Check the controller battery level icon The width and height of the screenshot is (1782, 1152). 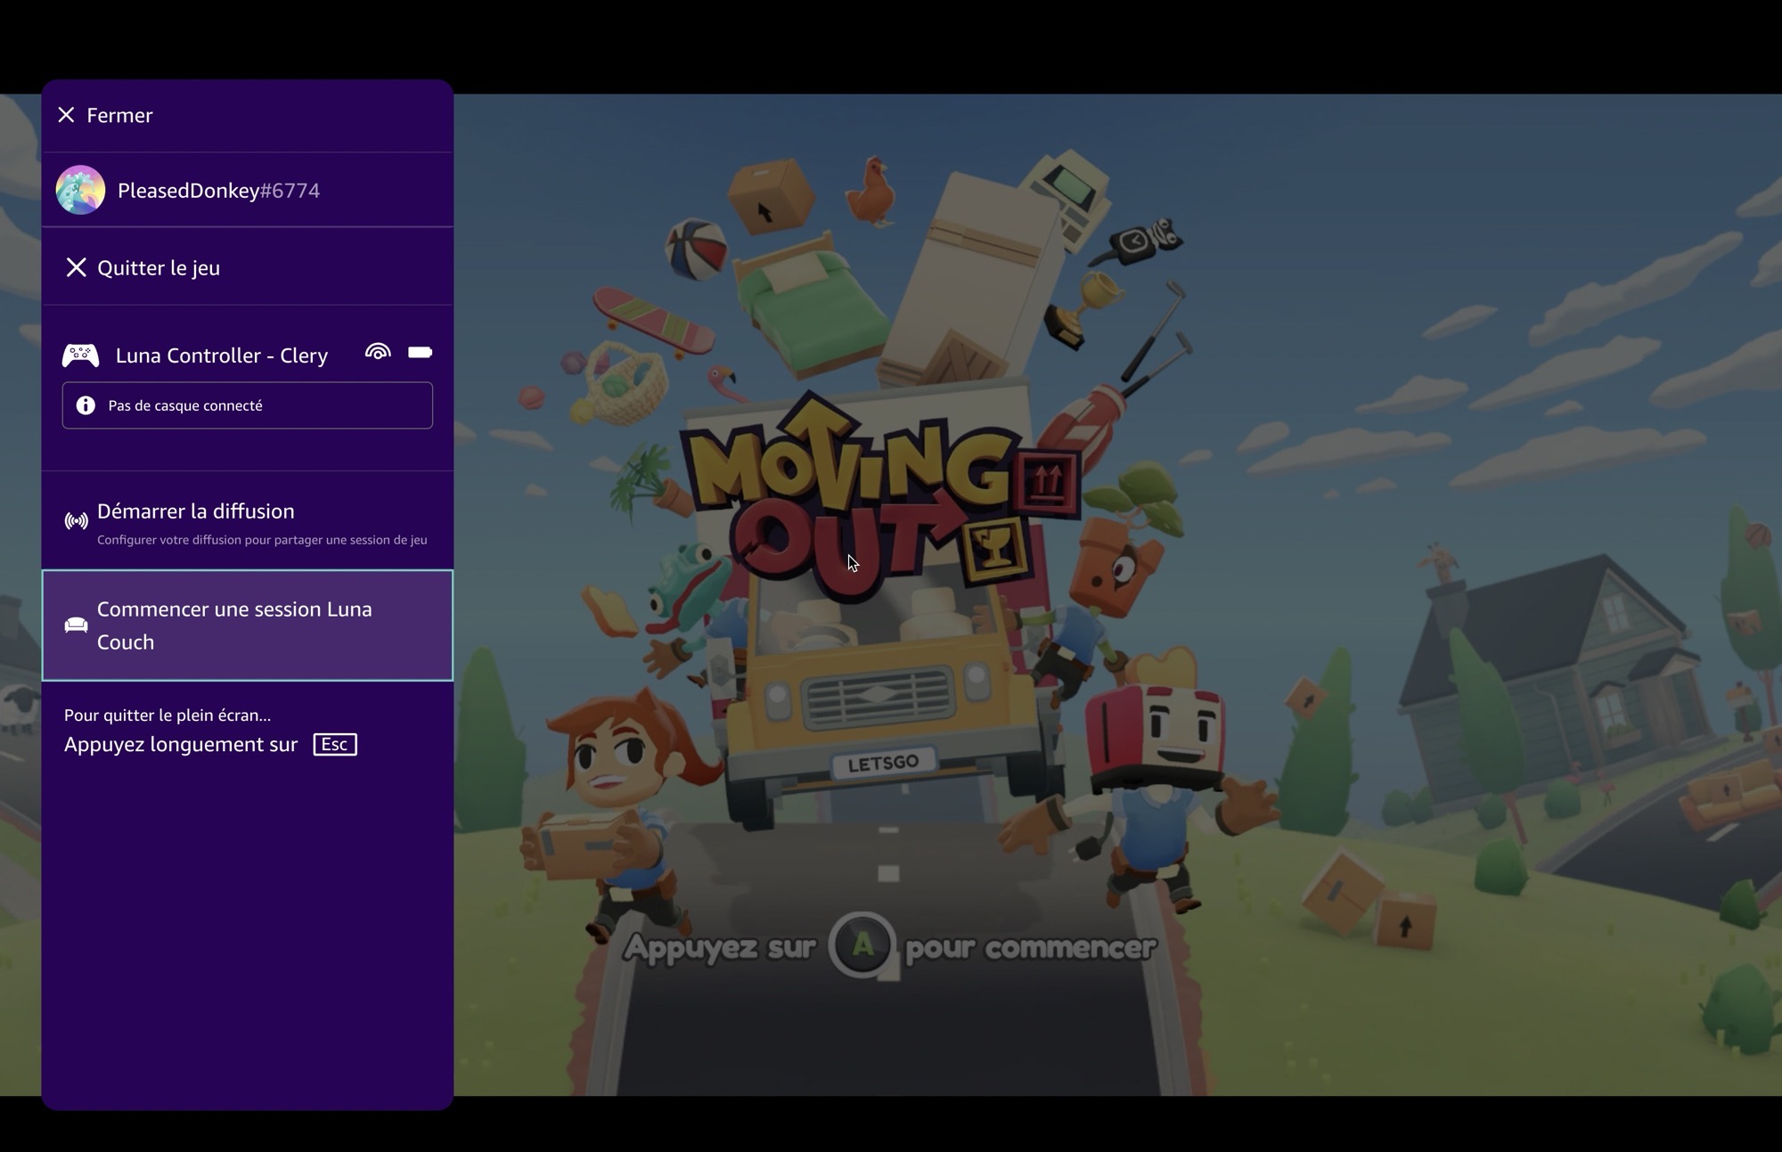tap(420, 352)
